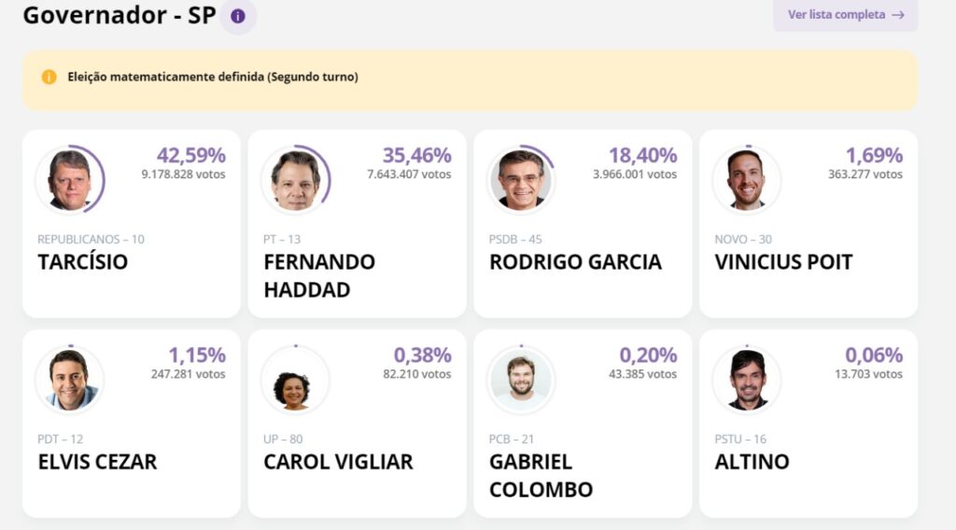This screenshot has height=530, width=956.
Task: Select Tarcísio's candidate photo
Action: (70, 179)
